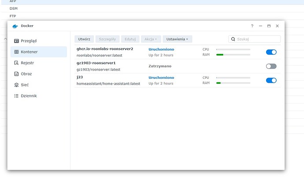Click the Dziennik log list icon
Viewport: 304px width, 181px height.
coord(16,96)
